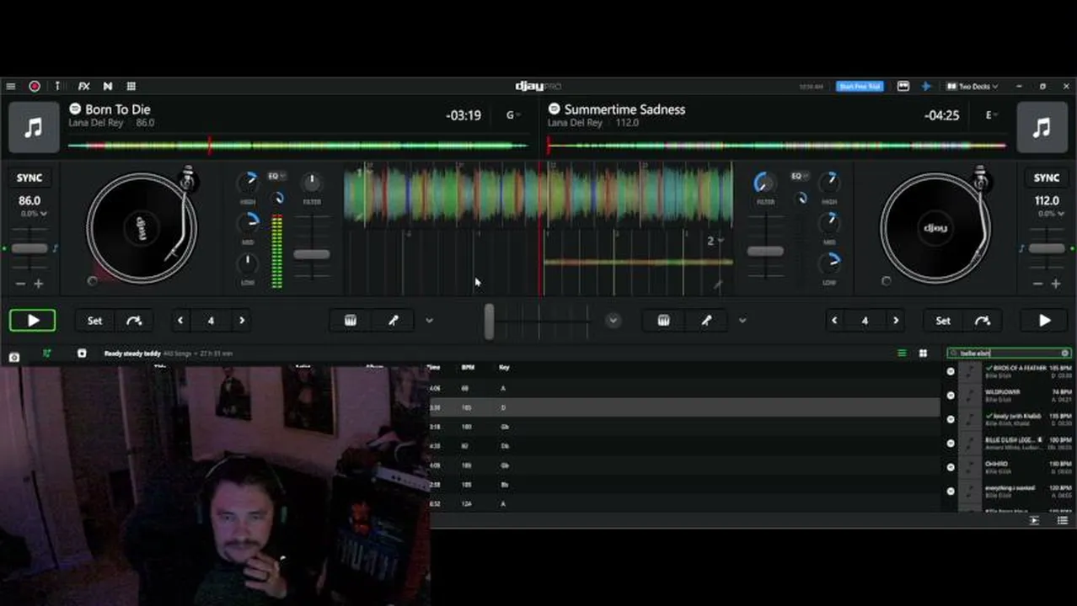Click the Spotify icon beside Born To Die
The height and width of the screenshot is (606, 1077).
coord(75,109)
